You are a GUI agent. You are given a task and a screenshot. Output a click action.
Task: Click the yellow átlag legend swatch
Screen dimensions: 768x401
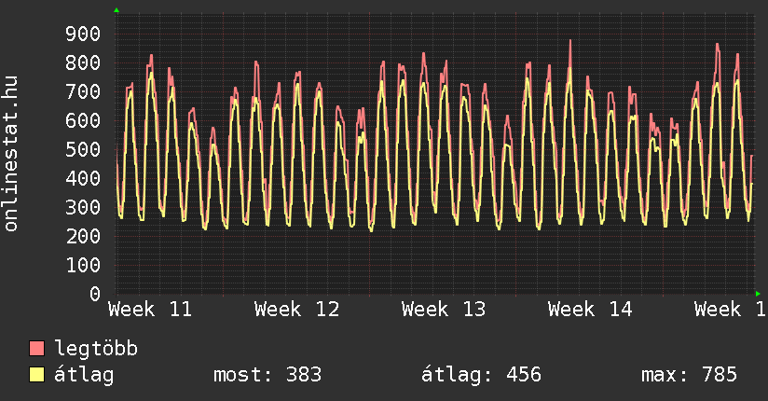pyautogui.click(x=37, y=375)
